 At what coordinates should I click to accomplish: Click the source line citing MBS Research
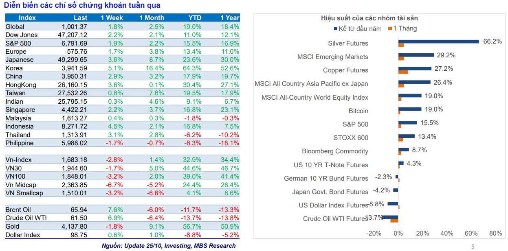pos(168,246)
